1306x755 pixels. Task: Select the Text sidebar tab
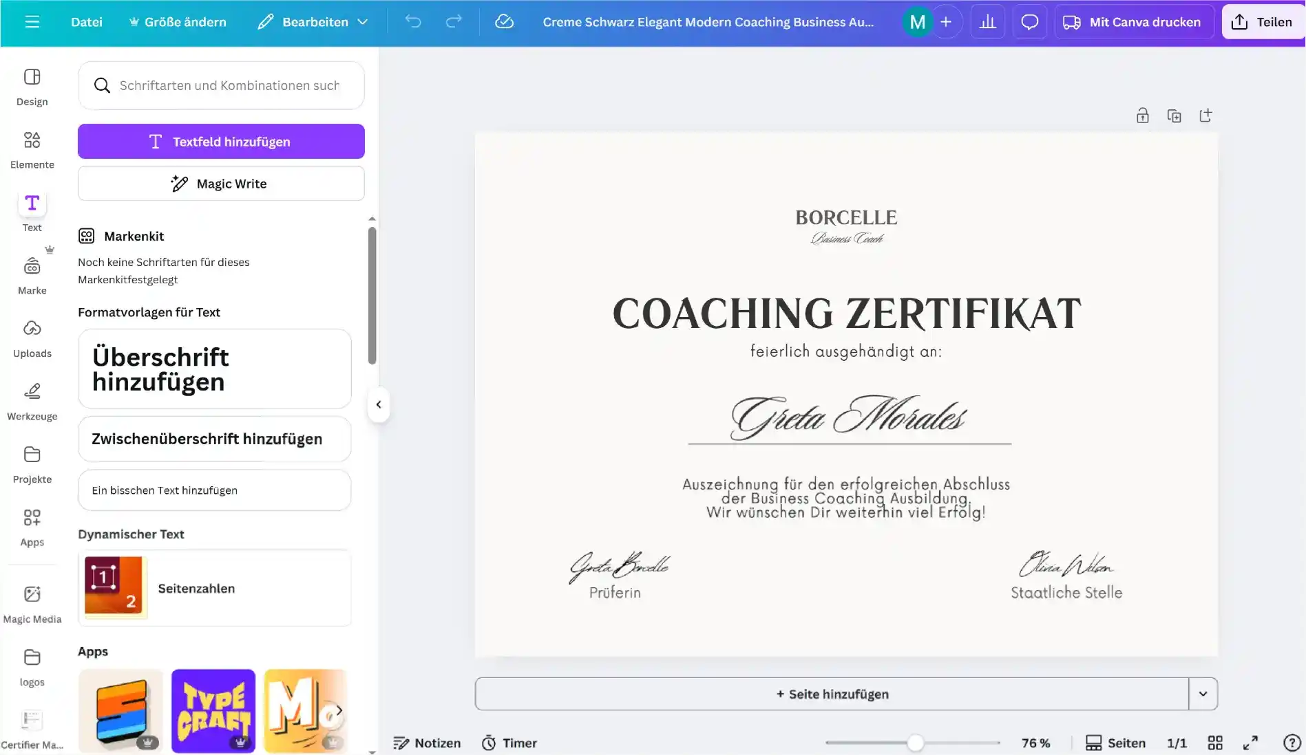[32, 212]
